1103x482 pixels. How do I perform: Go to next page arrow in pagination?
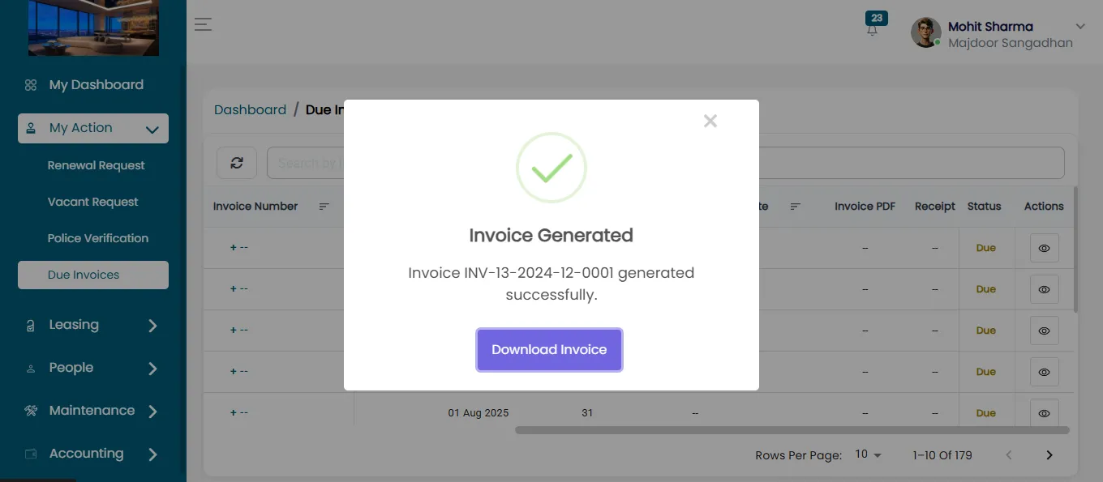pos(1049,455)
